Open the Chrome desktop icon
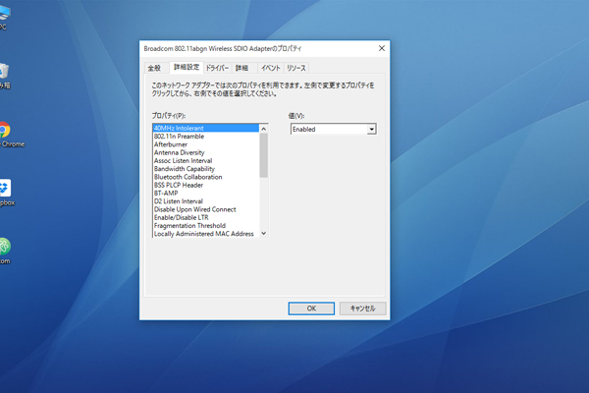The width and height of the screenshot is (589, 393). pyautogui.click(x=4, y=131)
